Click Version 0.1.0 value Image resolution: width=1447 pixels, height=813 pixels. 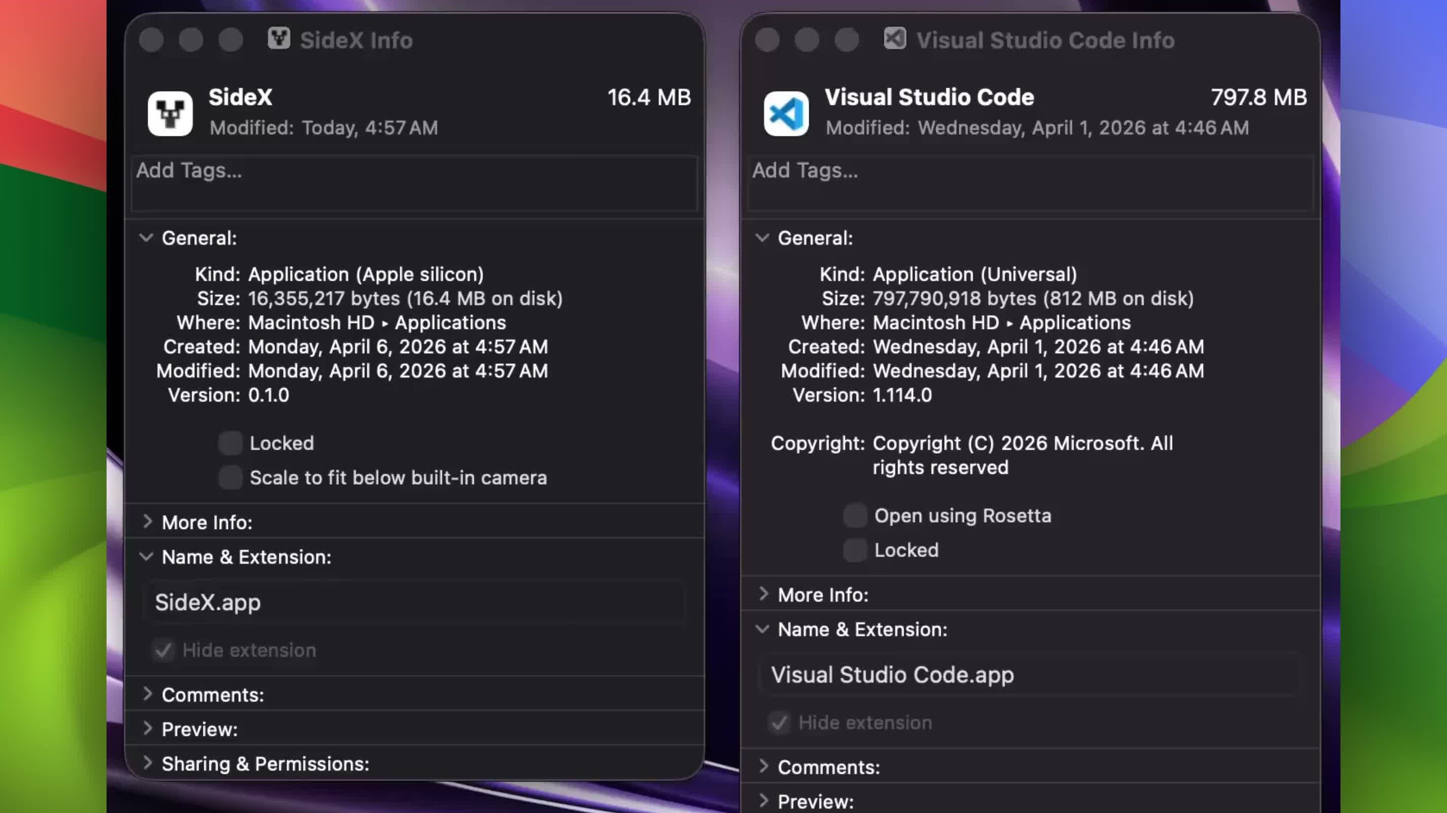coord(268,395)
